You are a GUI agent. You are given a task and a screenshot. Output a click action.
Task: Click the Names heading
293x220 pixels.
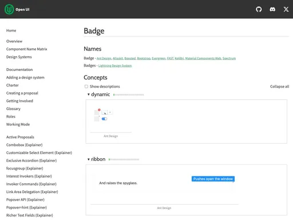pyautogui.click(x=93, y=49)
